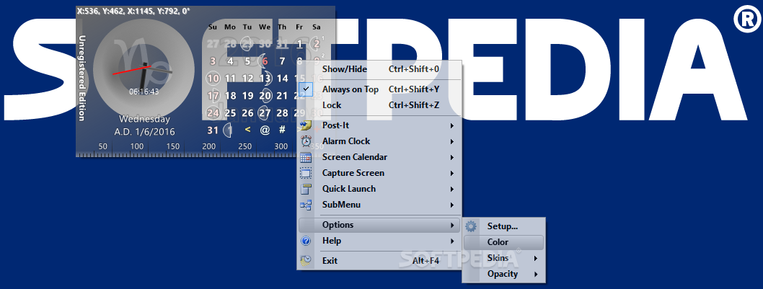Viewport: 763px width, 289px height.
Task: Expand the Capture Screen submenu arrow
Action: pyautogui.click(x=452, y=173)
